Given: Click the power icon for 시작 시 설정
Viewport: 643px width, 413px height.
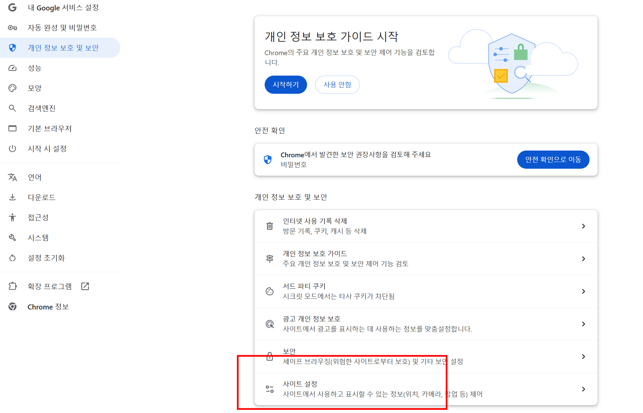Looking at the screenshot, I should pos(12,149).
